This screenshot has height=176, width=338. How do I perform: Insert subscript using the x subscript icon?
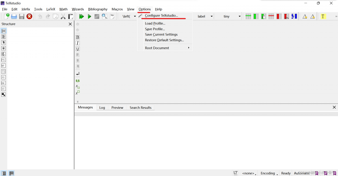78,86
